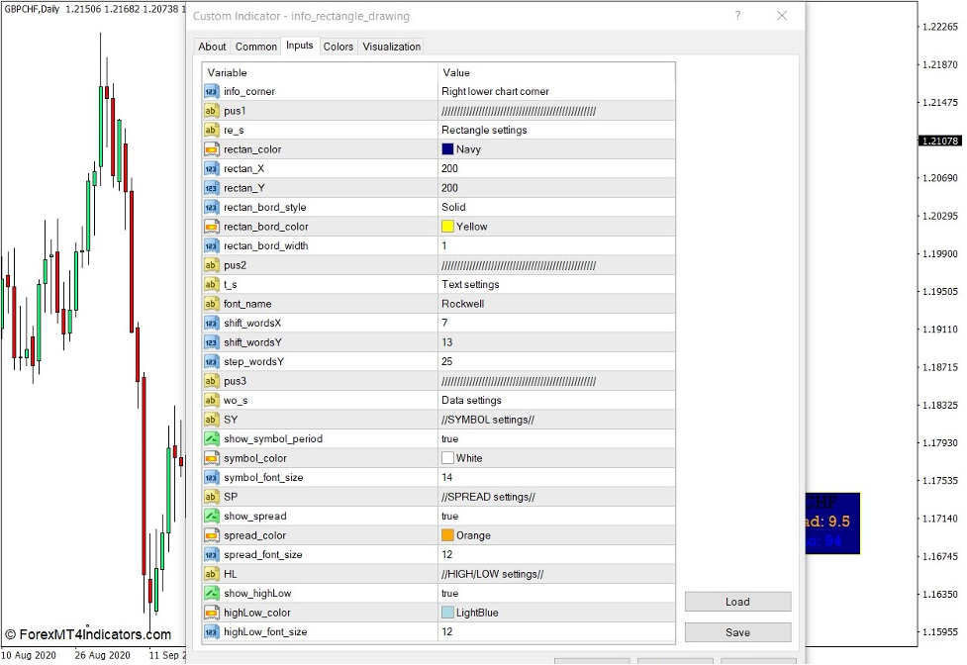Click the Navy color swatch

[x=448, y=149]
